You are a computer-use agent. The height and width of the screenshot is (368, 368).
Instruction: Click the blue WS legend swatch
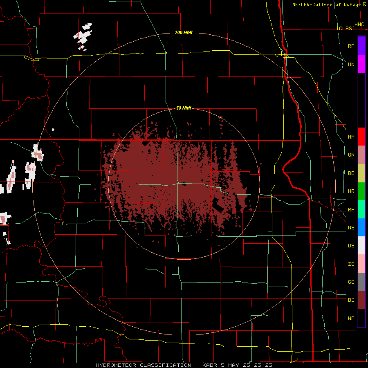tap(361, 227)
